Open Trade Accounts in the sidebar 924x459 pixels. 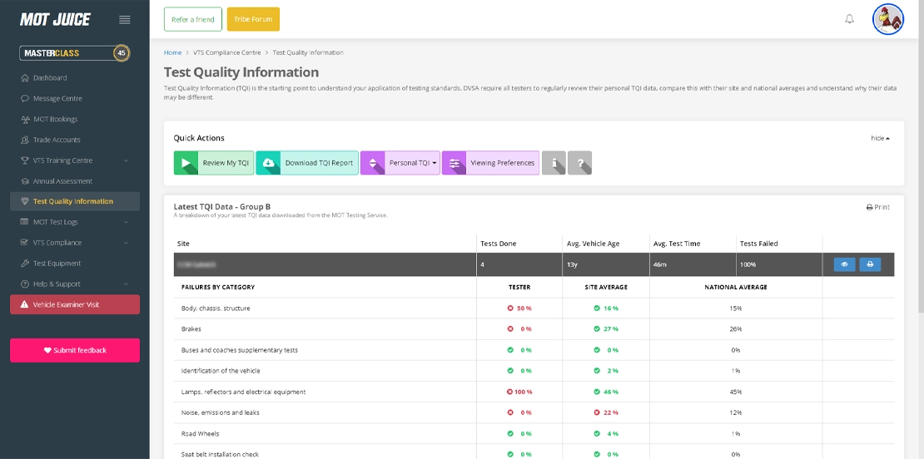57,140
